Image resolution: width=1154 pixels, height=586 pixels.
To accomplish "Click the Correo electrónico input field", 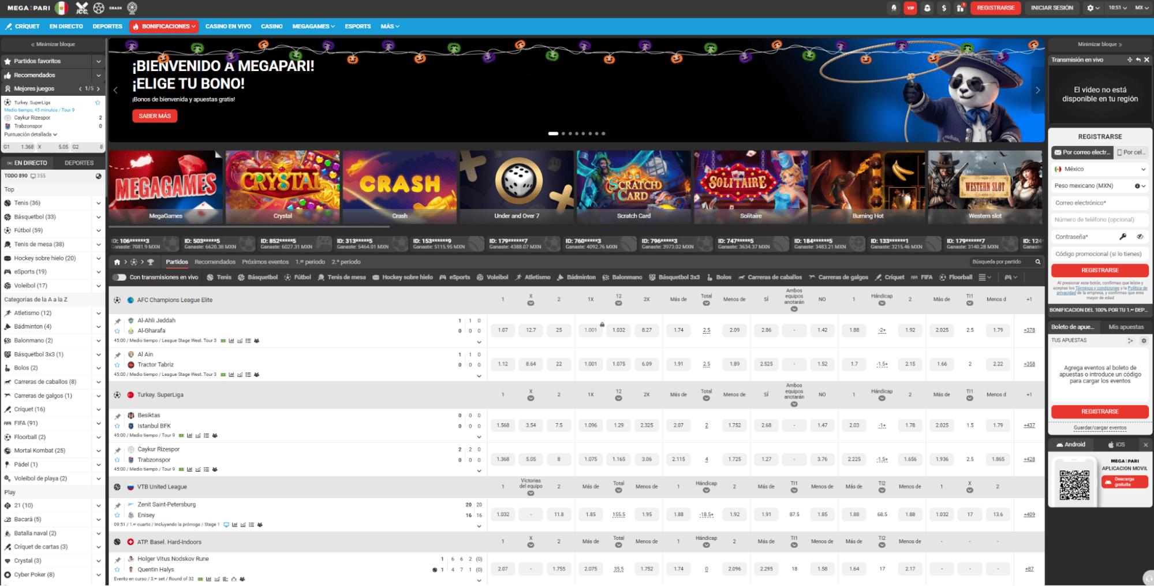I will (x=1100, y=203).
